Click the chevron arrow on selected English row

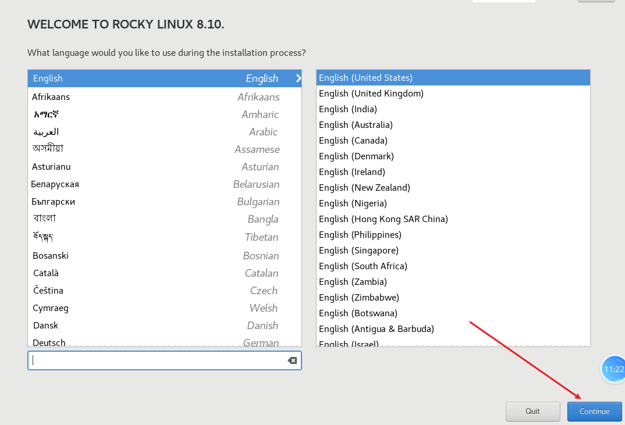298,78
